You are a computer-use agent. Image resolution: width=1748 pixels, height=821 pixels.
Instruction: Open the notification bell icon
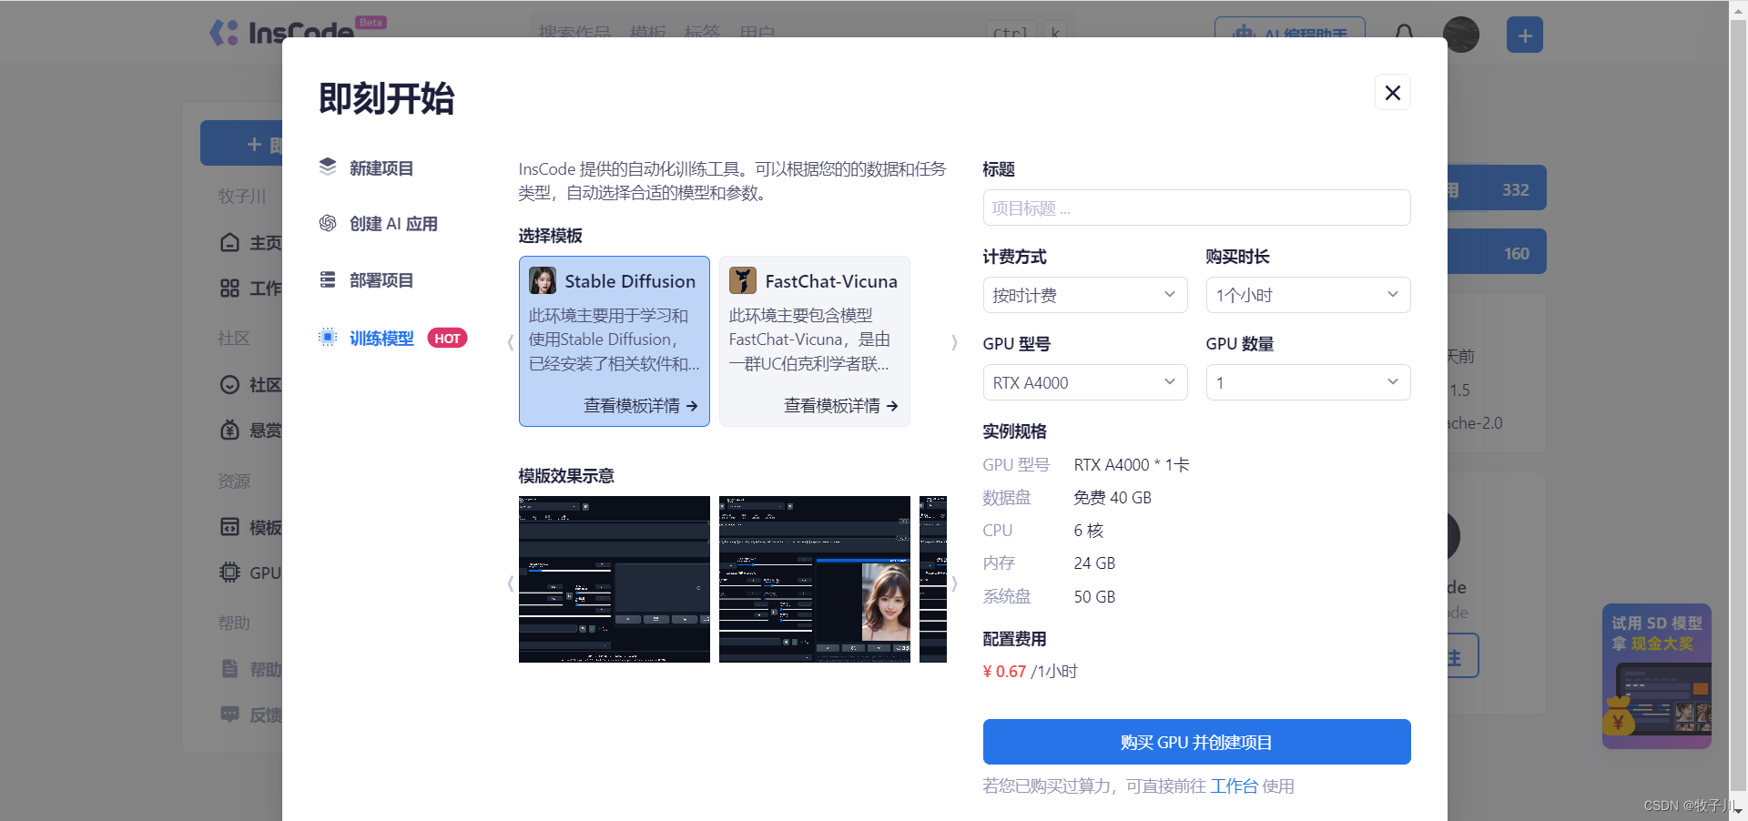coord(1404,35)
